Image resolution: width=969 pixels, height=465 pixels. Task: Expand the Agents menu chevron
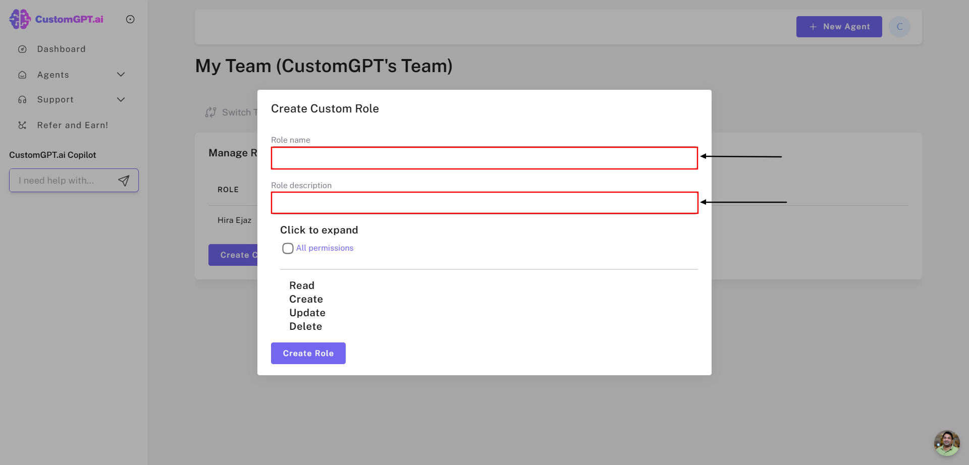point(121,75)
